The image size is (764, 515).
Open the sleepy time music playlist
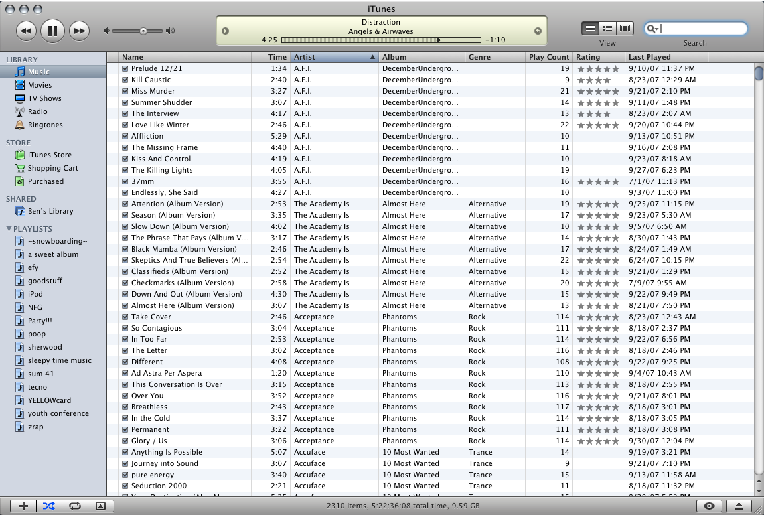coord(53,360)
